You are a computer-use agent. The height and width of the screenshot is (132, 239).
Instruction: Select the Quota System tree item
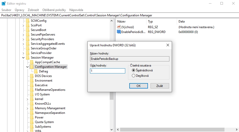pos(44,122)
